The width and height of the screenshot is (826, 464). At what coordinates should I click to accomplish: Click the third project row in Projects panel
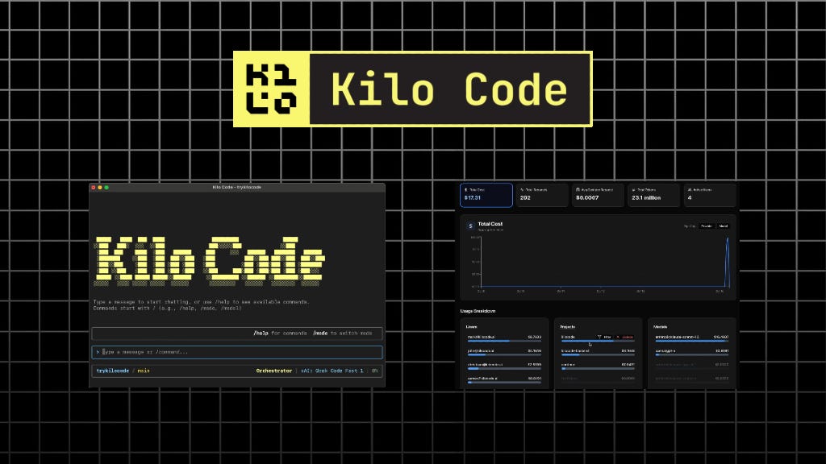[598, 367]
